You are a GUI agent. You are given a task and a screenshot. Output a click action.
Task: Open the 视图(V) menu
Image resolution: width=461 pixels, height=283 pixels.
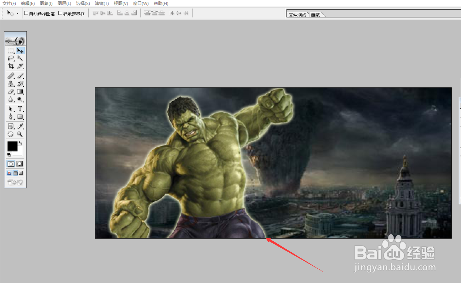pos(121,3)
